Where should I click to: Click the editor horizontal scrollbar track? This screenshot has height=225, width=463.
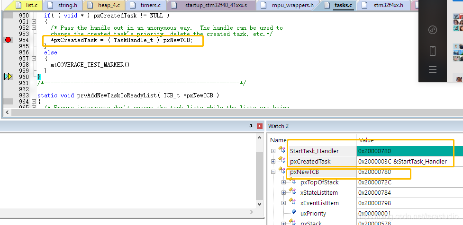[x=237, y=112]
